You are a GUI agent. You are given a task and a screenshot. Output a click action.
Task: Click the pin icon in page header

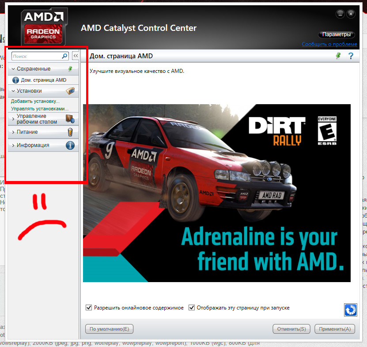click(338, 56)
